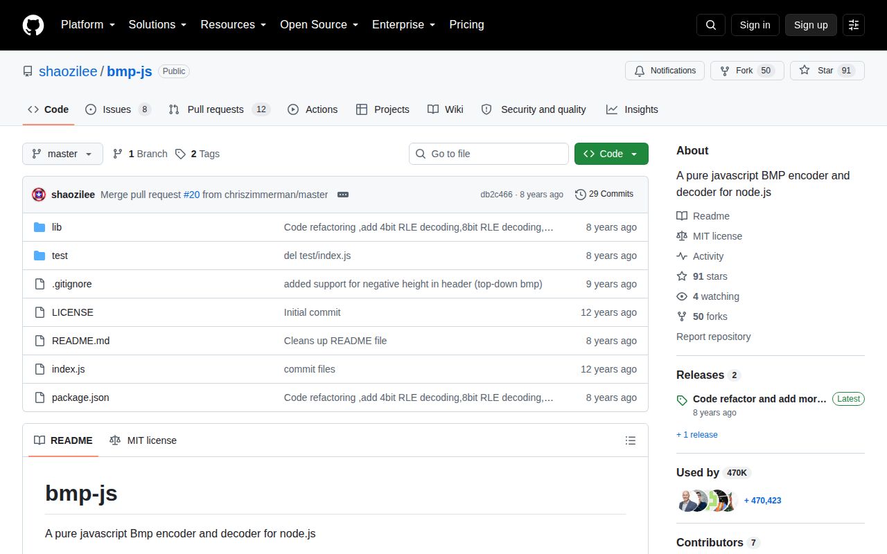
Task: Select the lib folder icon
Action: tap(39, 227)
